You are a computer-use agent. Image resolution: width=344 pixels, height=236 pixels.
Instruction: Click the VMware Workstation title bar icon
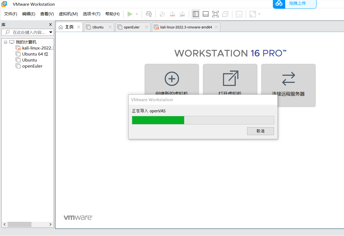[x=4, y=4]
